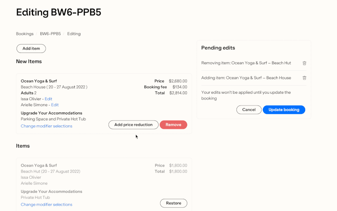Screen dimensions: 337x211
Task: Edit guest Arielle Simone
Action: [x=55, y=105]
